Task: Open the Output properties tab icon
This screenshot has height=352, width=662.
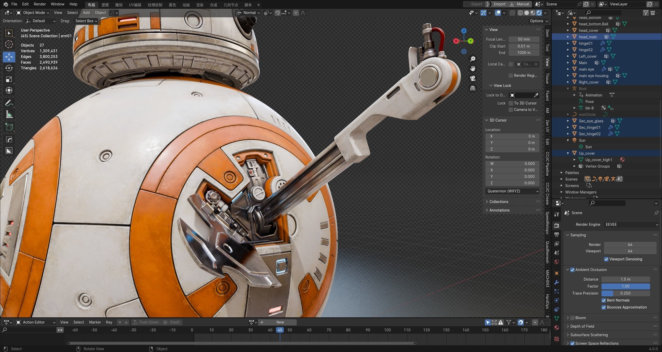Action: [x=556, y=235]
